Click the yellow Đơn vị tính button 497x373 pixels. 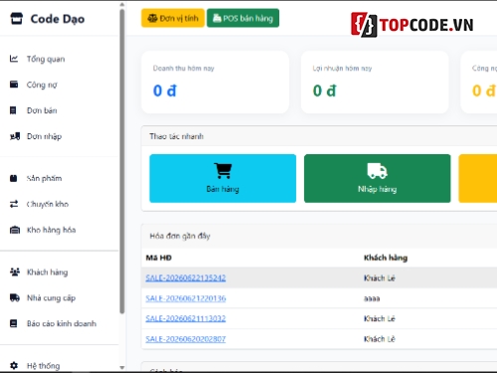coord(173,18)
